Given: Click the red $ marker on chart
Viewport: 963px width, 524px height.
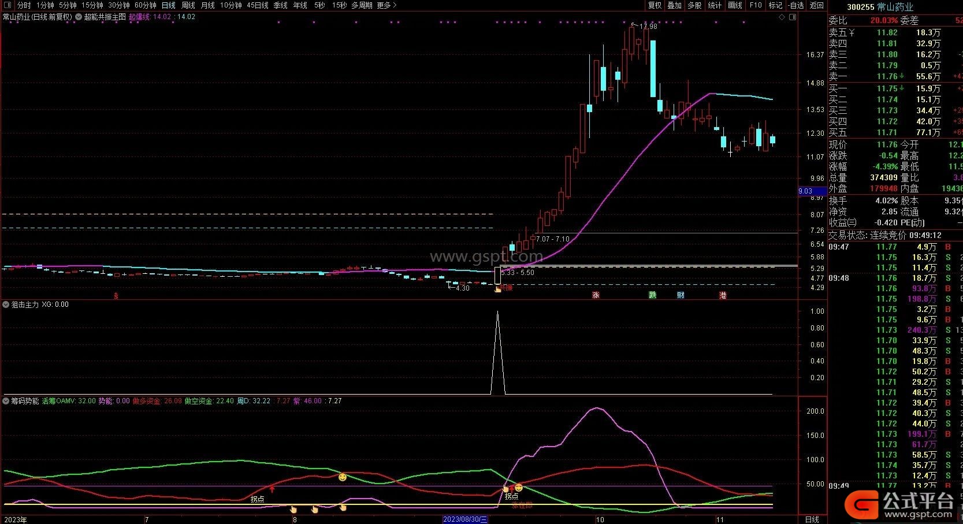Looking at the screenshot, I should click(x=116, y=296).
